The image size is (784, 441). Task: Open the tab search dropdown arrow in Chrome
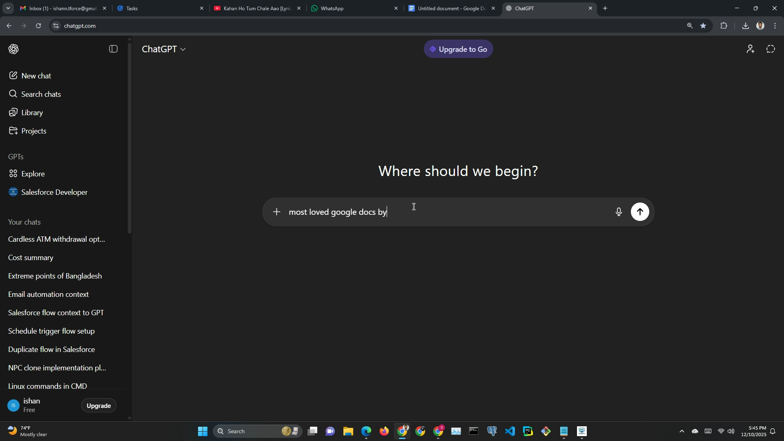point(8,8)
